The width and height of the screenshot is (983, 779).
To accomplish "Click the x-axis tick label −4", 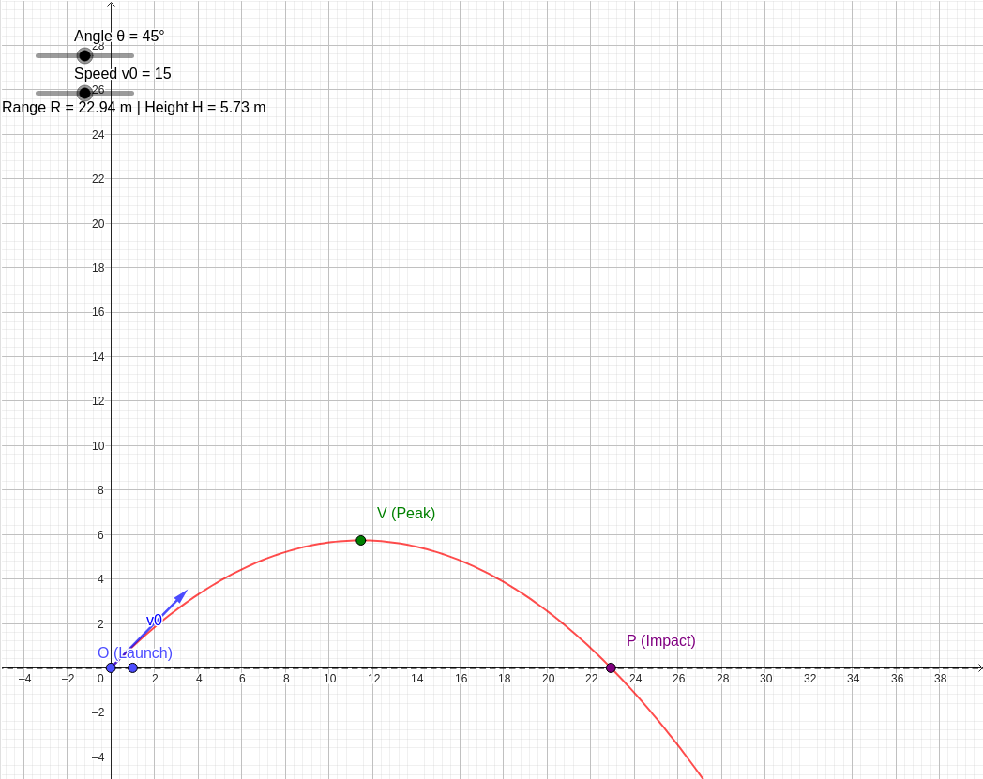I will click(x=24, y=679).
